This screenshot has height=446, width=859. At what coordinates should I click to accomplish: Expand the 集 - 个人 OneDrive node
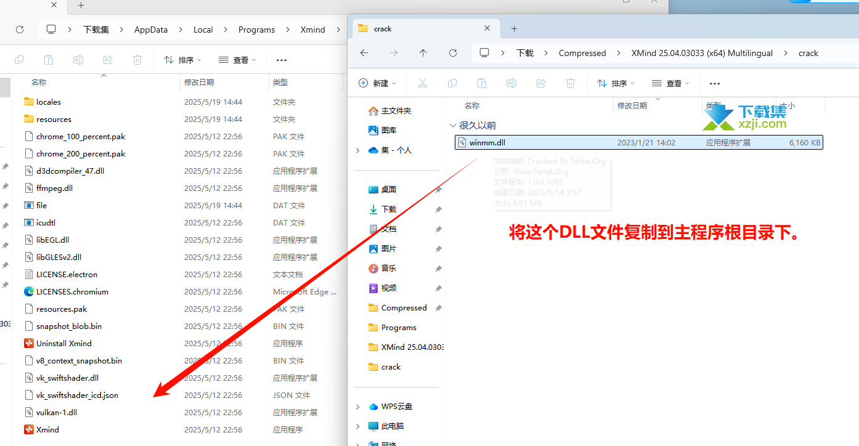click(x=358, y=150)
